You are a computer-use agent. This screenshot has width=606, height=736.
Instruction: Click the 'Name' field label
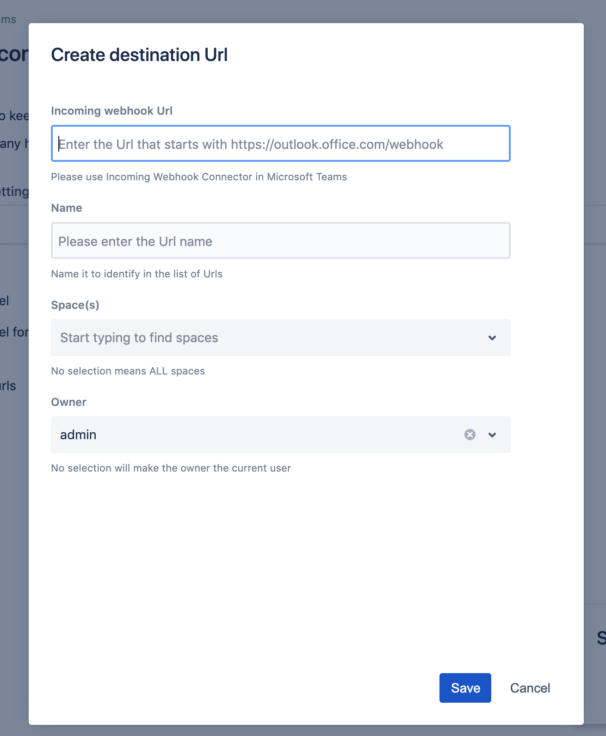[x=67, y=208]
